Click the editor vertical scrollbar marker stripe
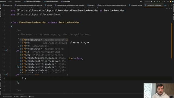The height and width of the screenshot is (98, 174). tap(172, 41)
